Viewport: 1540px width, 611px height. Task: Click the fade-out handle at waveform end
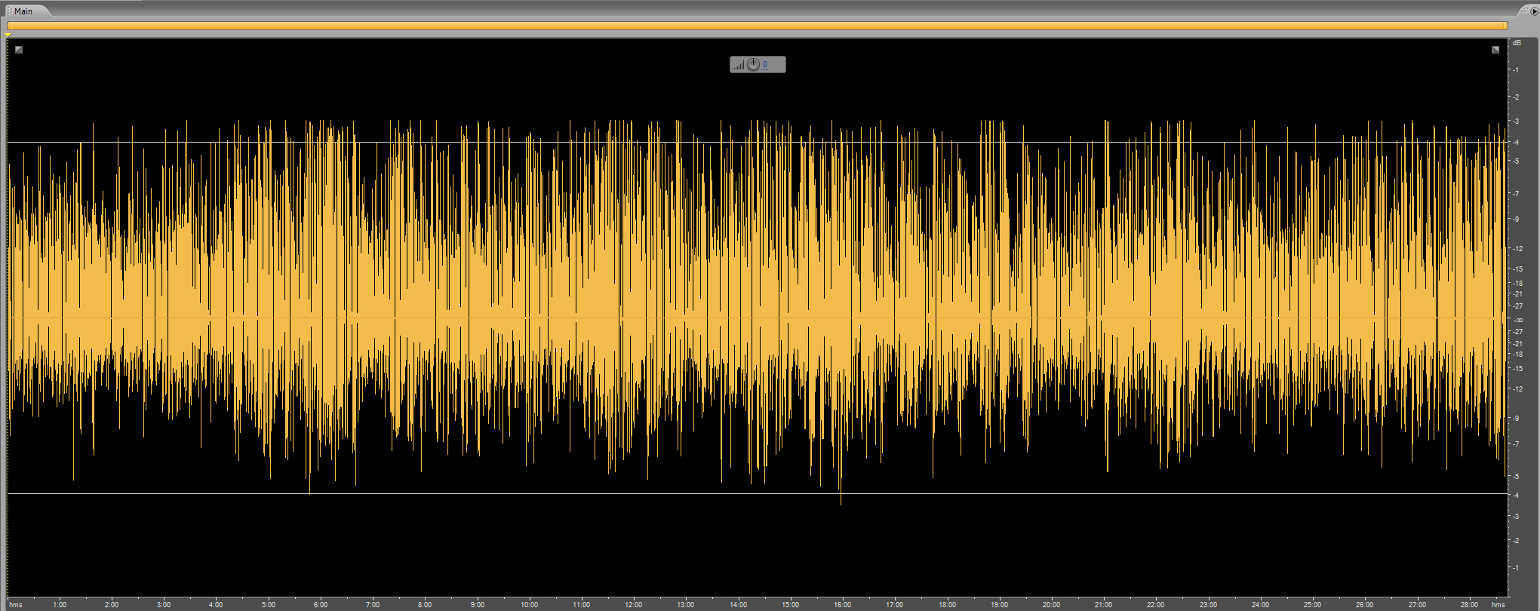pos(1495,50)
